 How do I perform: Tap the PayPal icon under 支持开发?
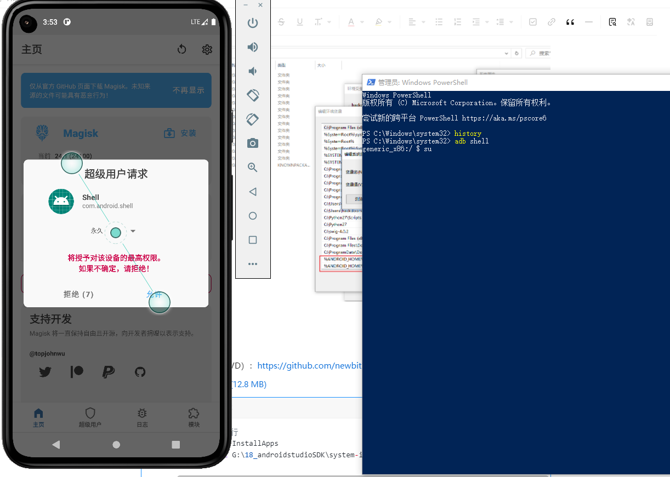[109, 372]
